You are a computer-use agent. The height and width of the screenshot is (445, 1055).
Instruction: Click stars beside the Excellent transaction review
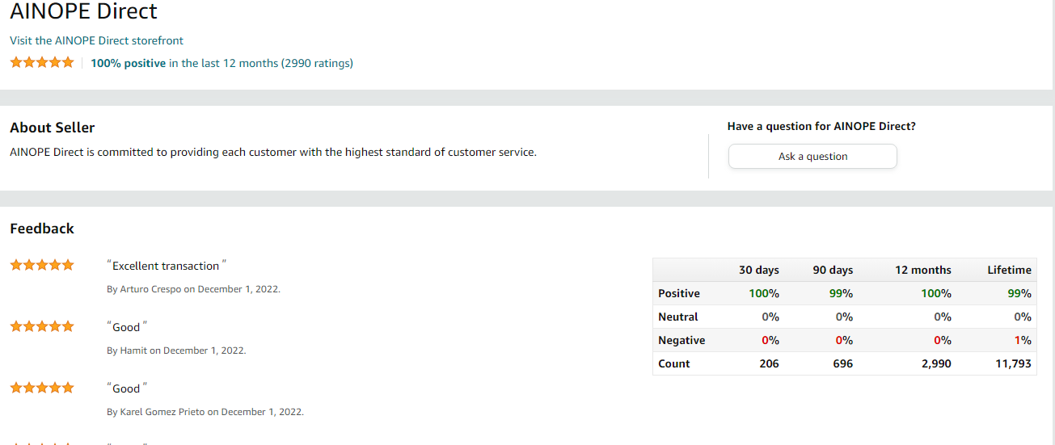42,265
